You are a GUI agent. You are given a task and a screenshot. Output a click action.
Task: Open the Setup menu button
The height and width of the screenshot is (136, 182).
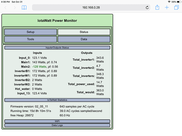(x=31, y=32)
